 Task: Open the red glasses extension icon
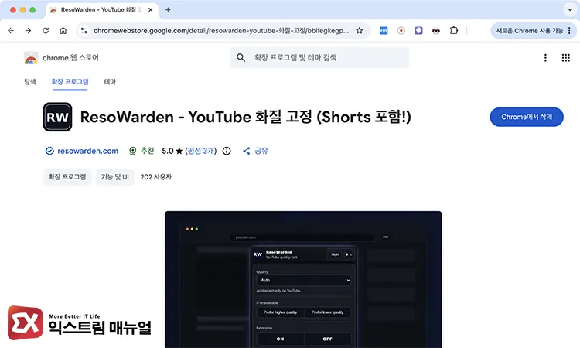point(436,31)
